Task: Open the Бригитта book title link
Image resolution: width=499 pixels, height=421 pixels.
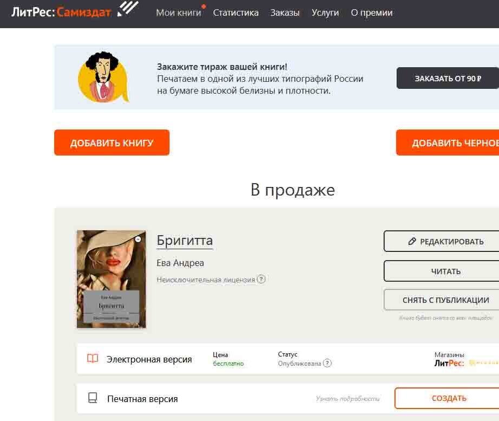Action: [x=185, y=241]
